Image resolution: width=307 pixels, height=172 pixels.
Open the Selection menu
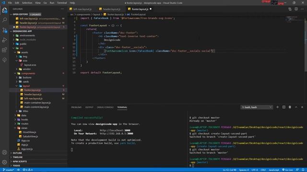click(x=27, y=3)
